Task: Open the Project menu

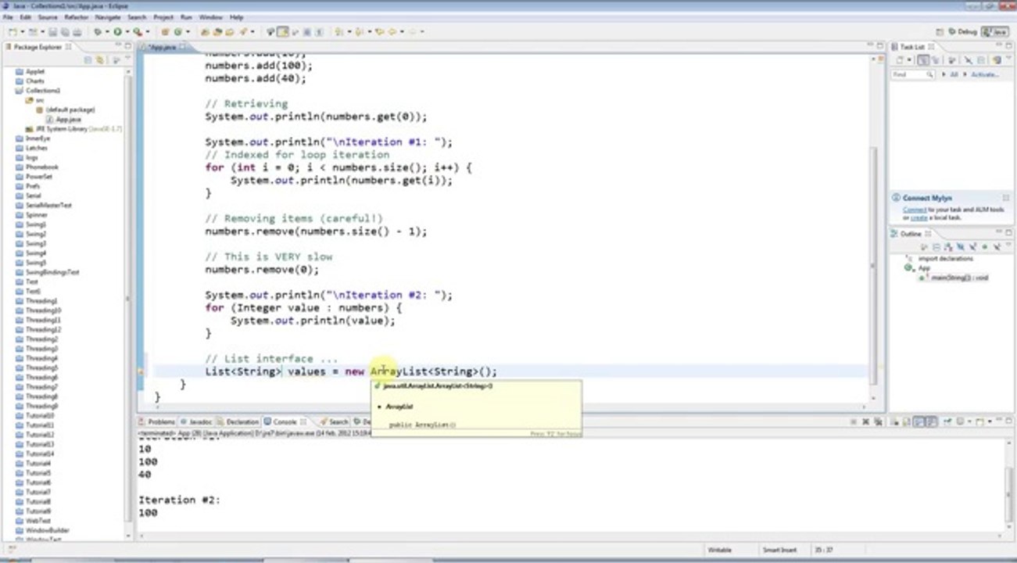Action: [x=163, y=16]
